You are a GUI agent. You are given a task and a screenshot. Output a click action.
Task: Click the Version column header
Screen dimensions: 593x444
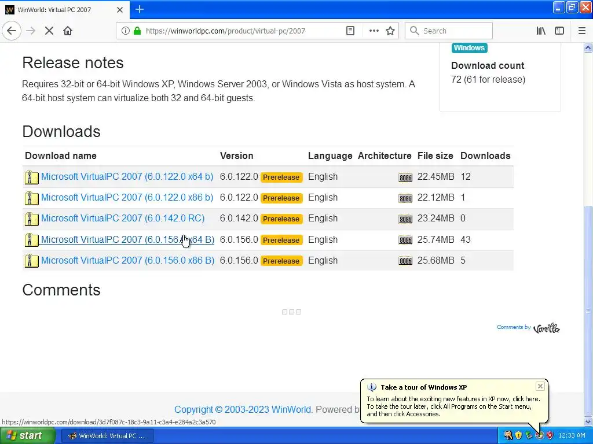tap(237, 156)
